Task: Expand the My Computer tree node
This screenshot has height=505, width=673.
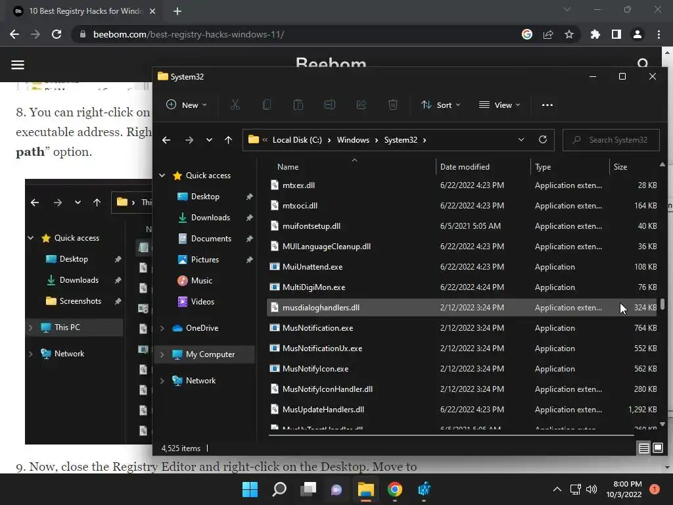Action: (x=162, y=354)
